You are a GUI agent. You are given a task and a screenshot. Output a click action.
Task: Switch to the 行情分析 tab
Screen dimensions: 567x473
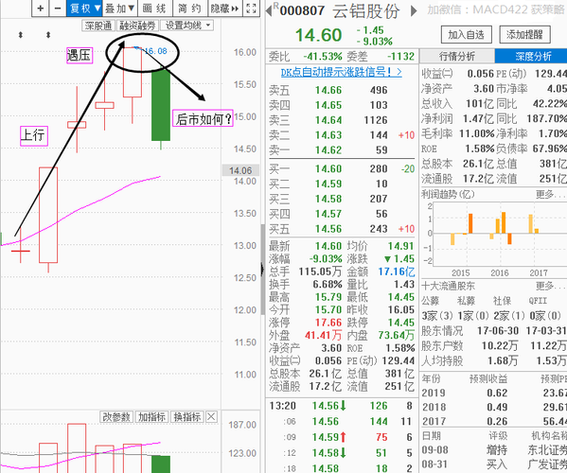[x=457, y=56]
